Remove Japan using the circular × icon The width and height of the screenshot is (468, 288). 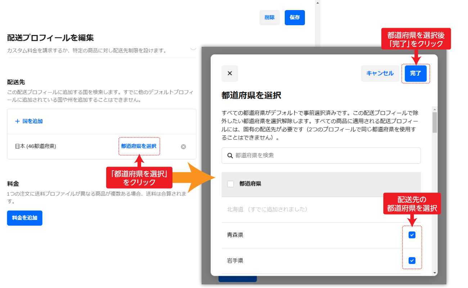click(183, 146)
